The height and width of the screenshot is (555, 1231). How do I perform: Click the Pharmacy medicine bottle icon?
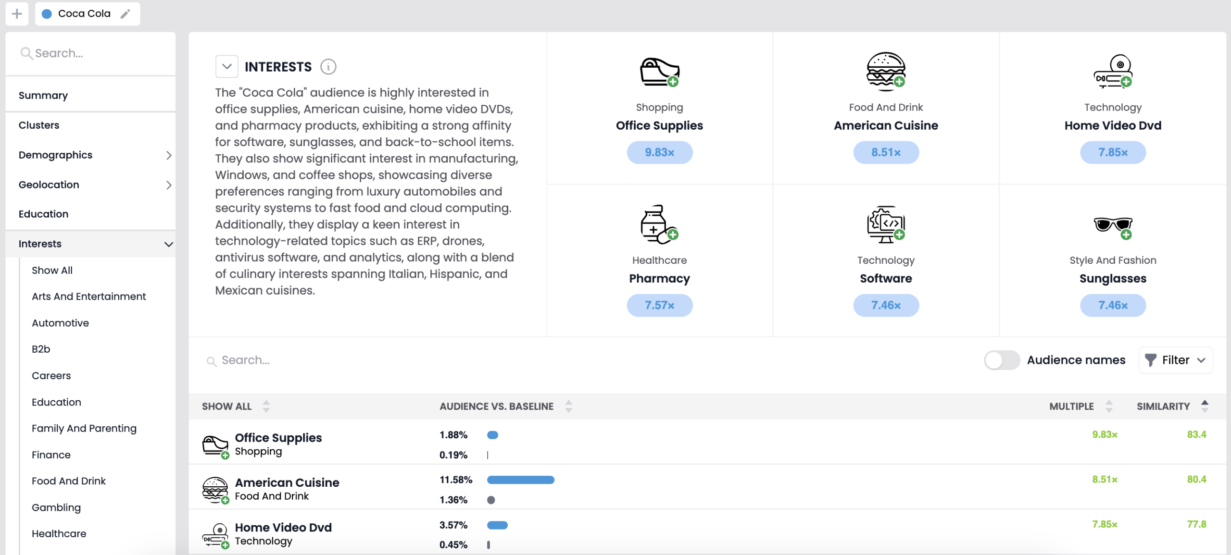pyautogui.click(x=659, y=224)
